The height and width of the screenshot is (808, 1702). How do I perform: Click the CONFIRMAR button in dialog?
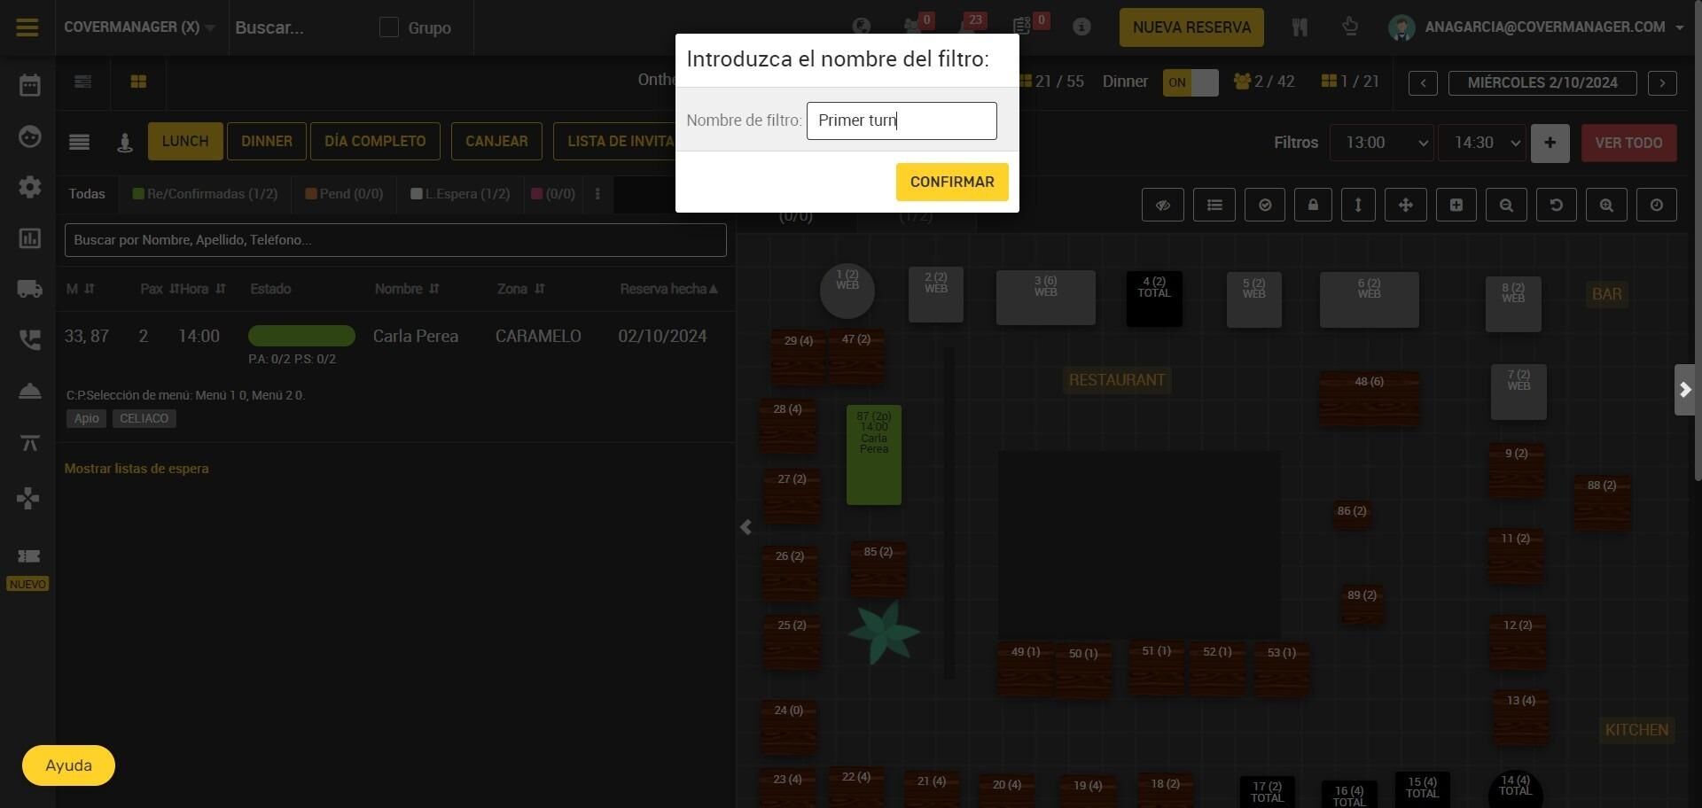[952, 182]
